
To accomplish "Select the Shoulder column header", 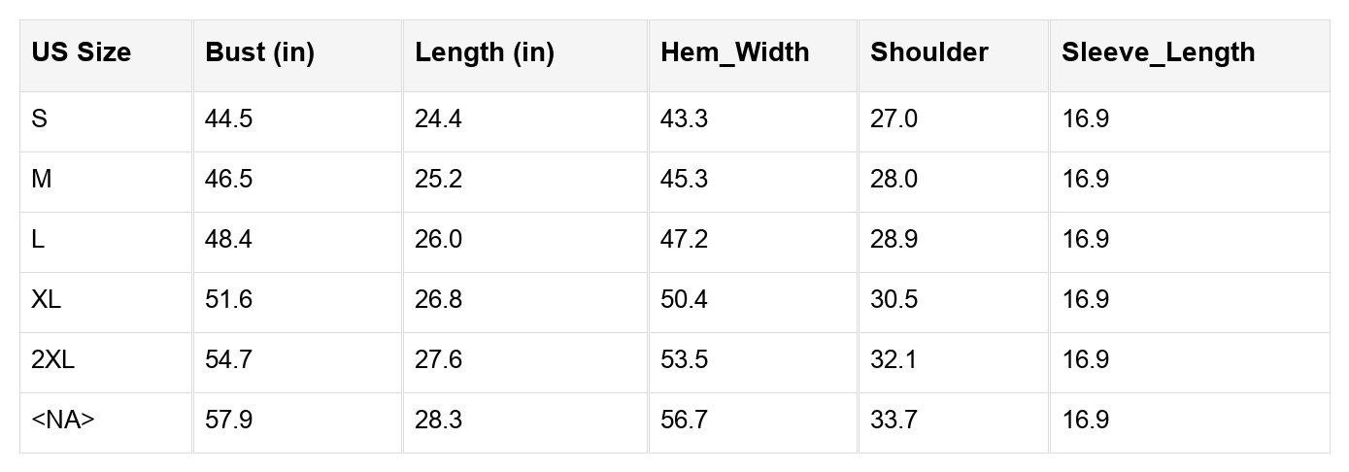I will pyautogui.click(x=928, y=52).
